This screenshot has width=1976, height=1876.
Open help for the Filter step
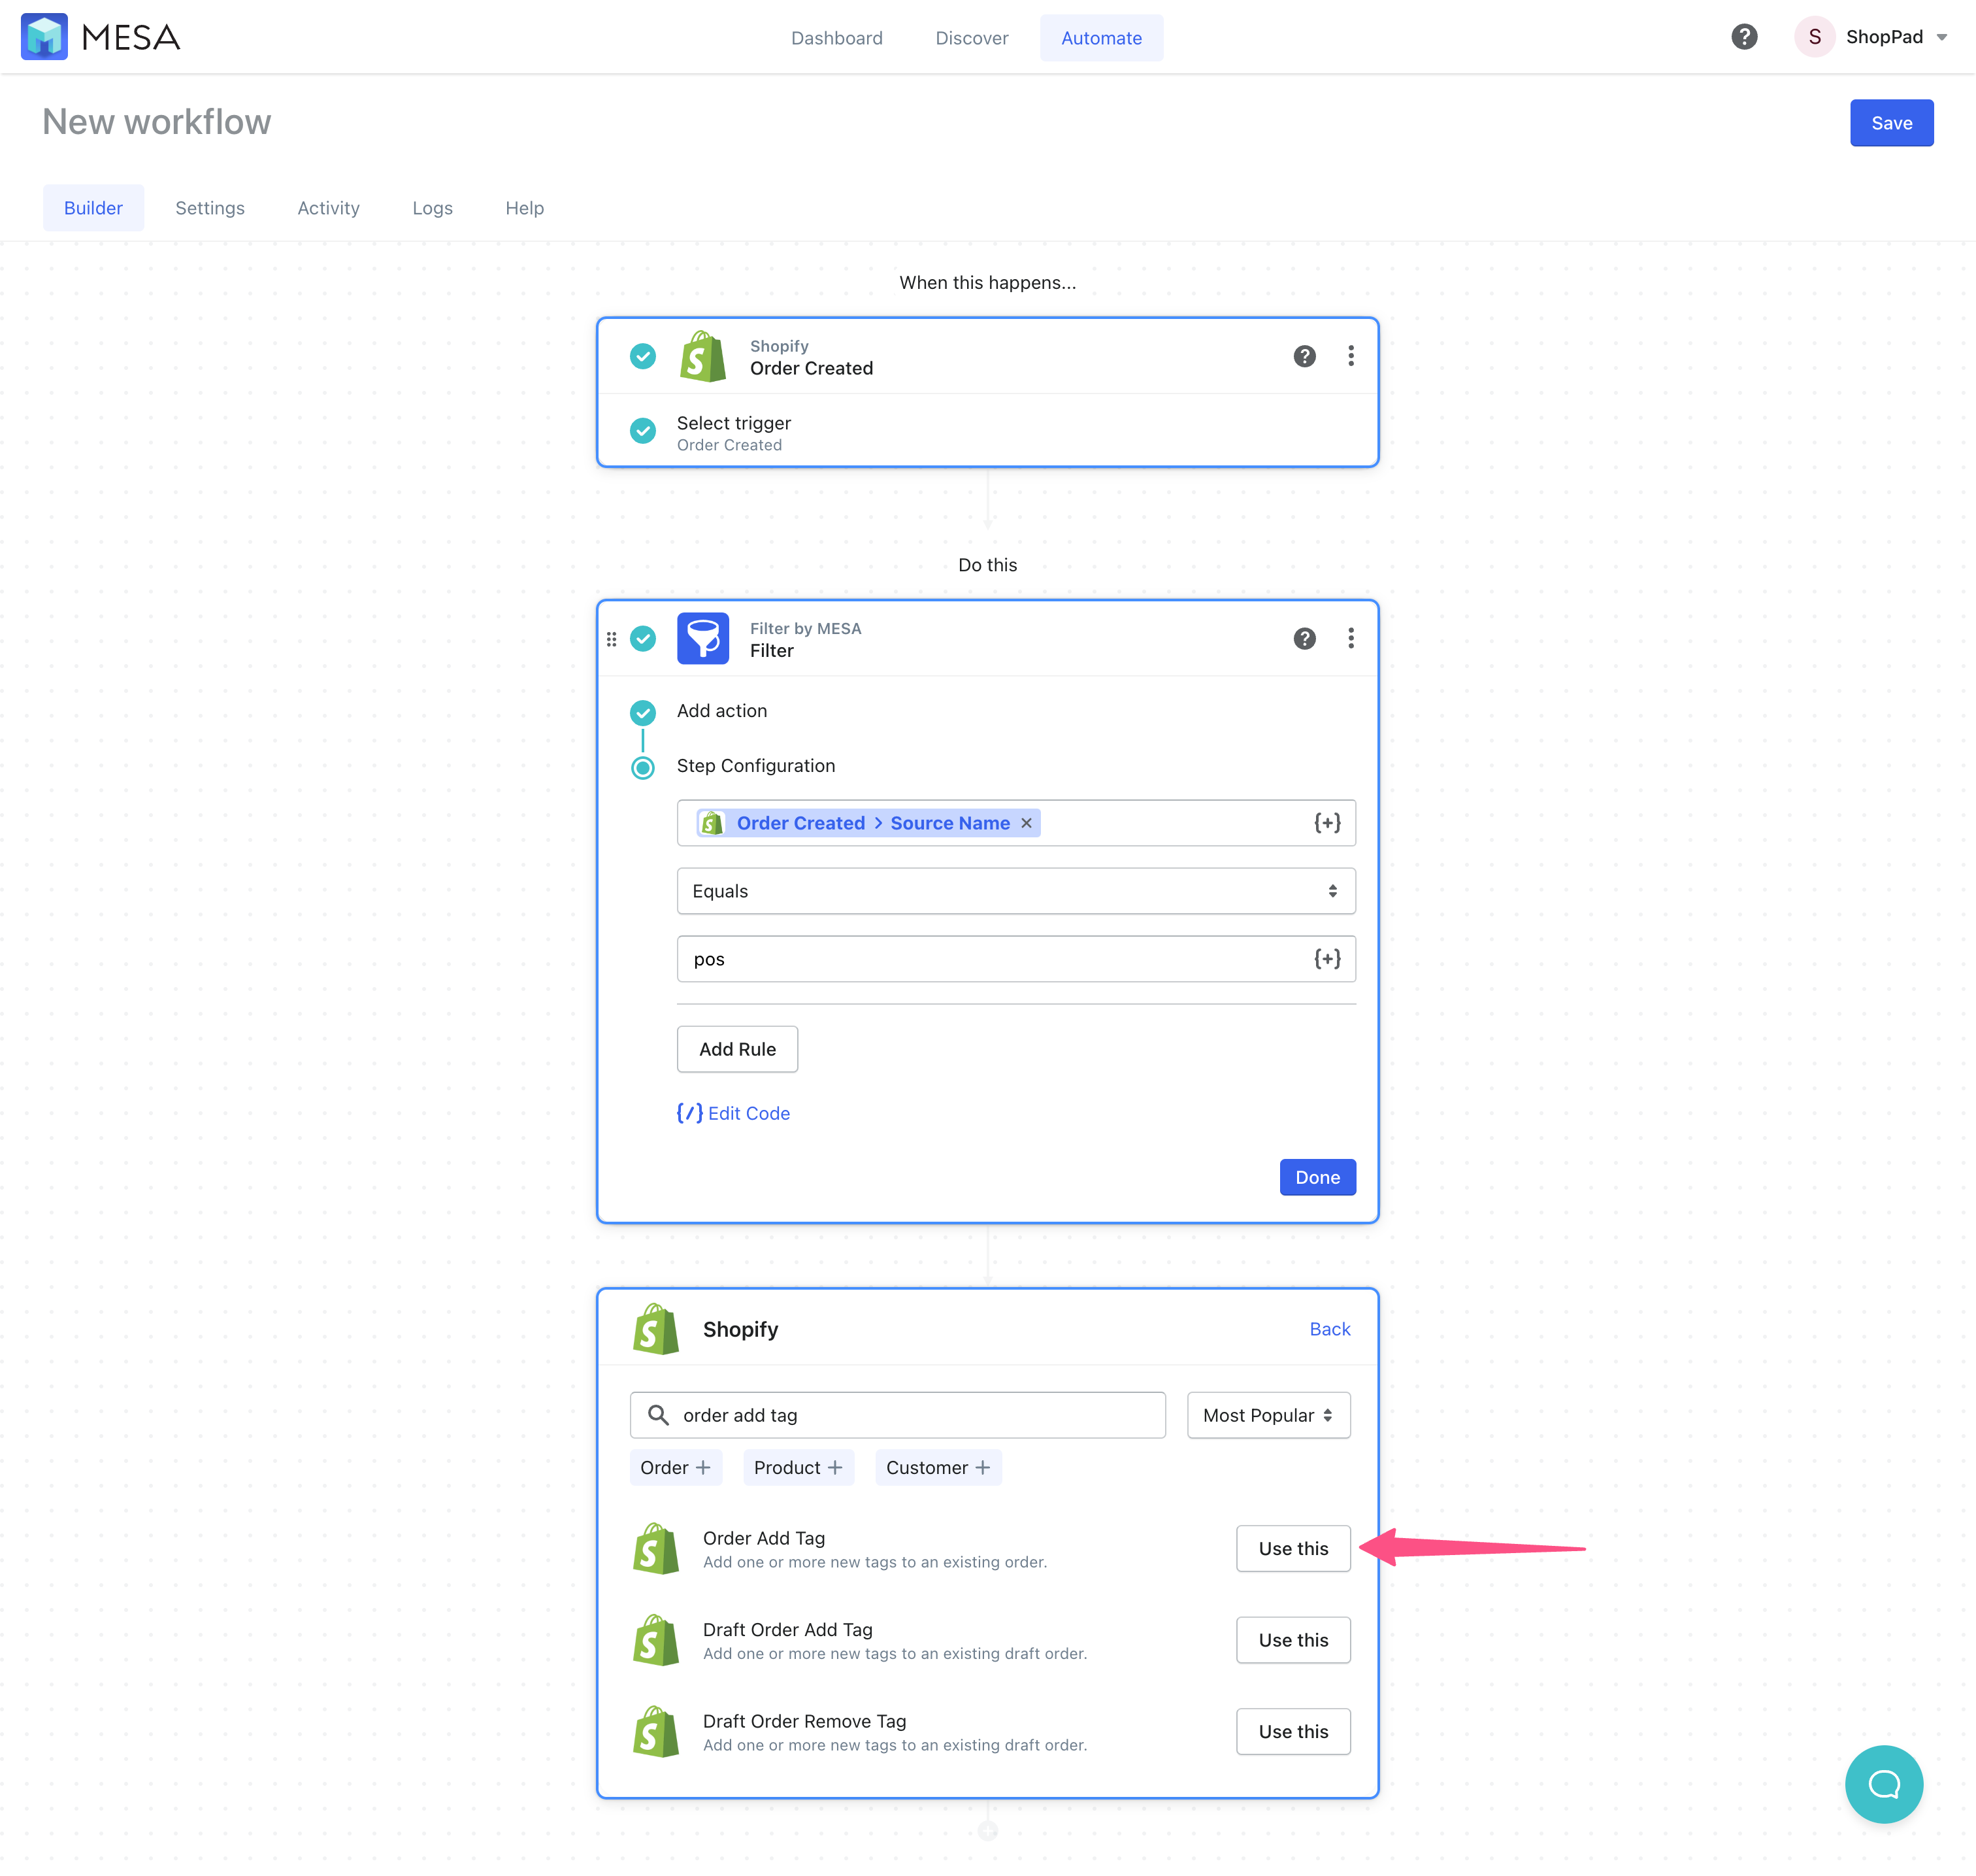1304,639
